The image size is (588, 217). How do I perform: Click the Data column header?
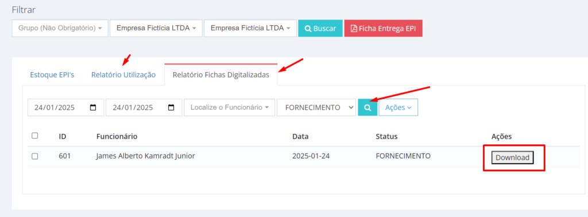tap(300, 137)
